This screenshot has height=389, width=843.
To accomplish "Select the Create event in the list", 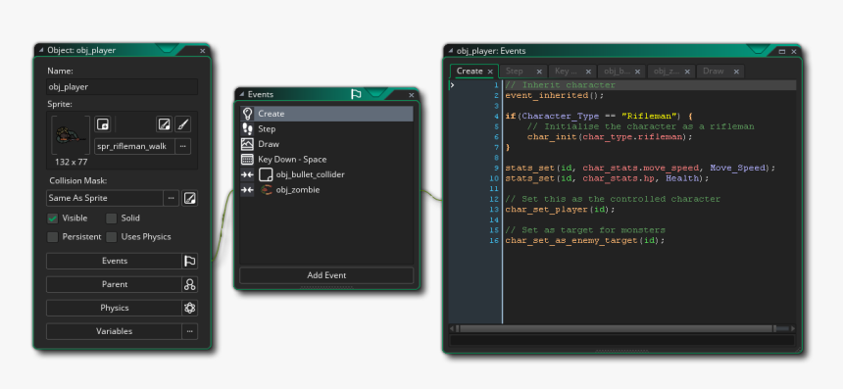I will [x=326, y=114].
